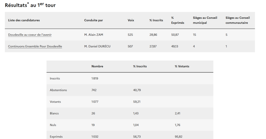Click the 49,13 expressed percentage cell
Viewport: 266px width, 139px height.
tap(175, 46)
